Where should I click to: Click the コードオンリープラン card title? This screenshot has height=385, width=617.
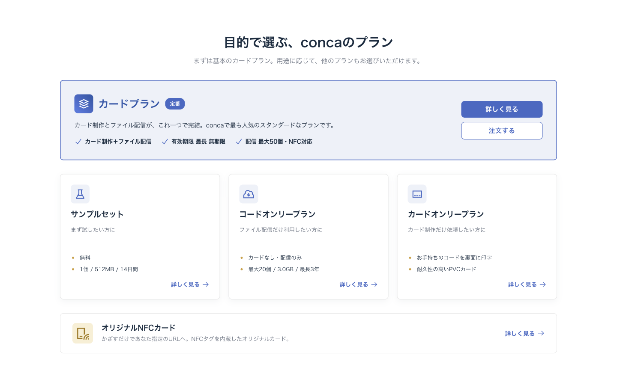[277, 214]
